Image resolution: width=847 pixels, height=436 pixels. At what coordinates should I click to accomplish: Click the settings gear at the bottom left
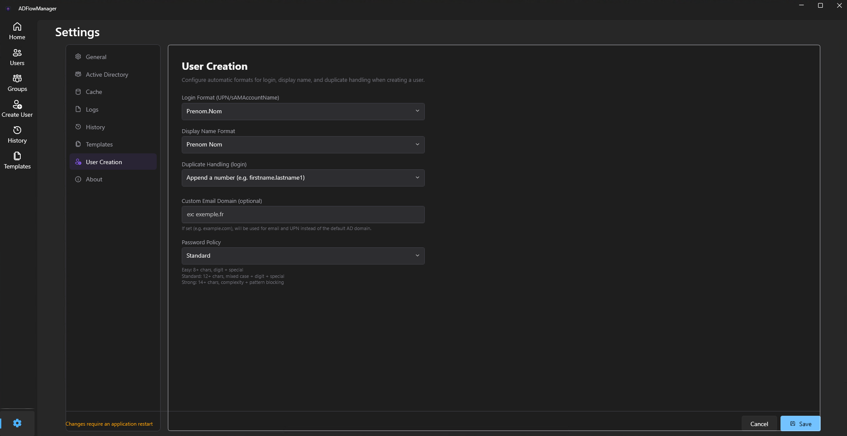pos(17,423)
